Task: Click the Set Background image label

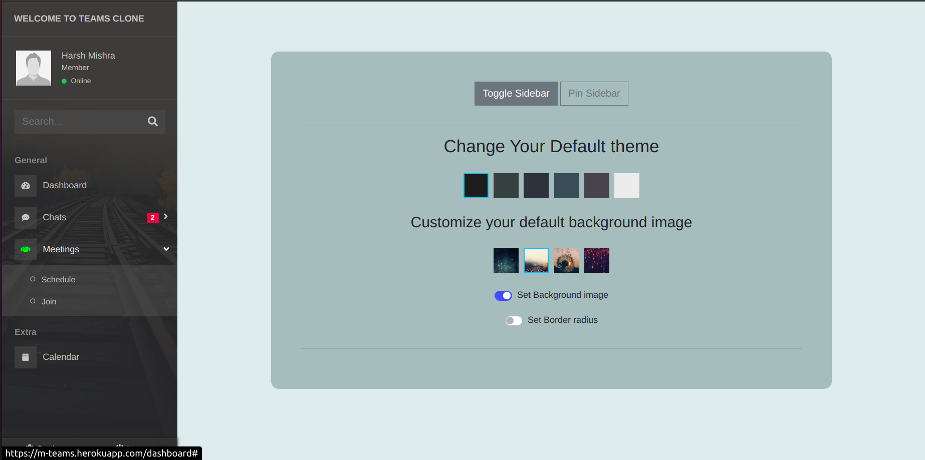Action: pyautogui.click(x=563, y=295)
